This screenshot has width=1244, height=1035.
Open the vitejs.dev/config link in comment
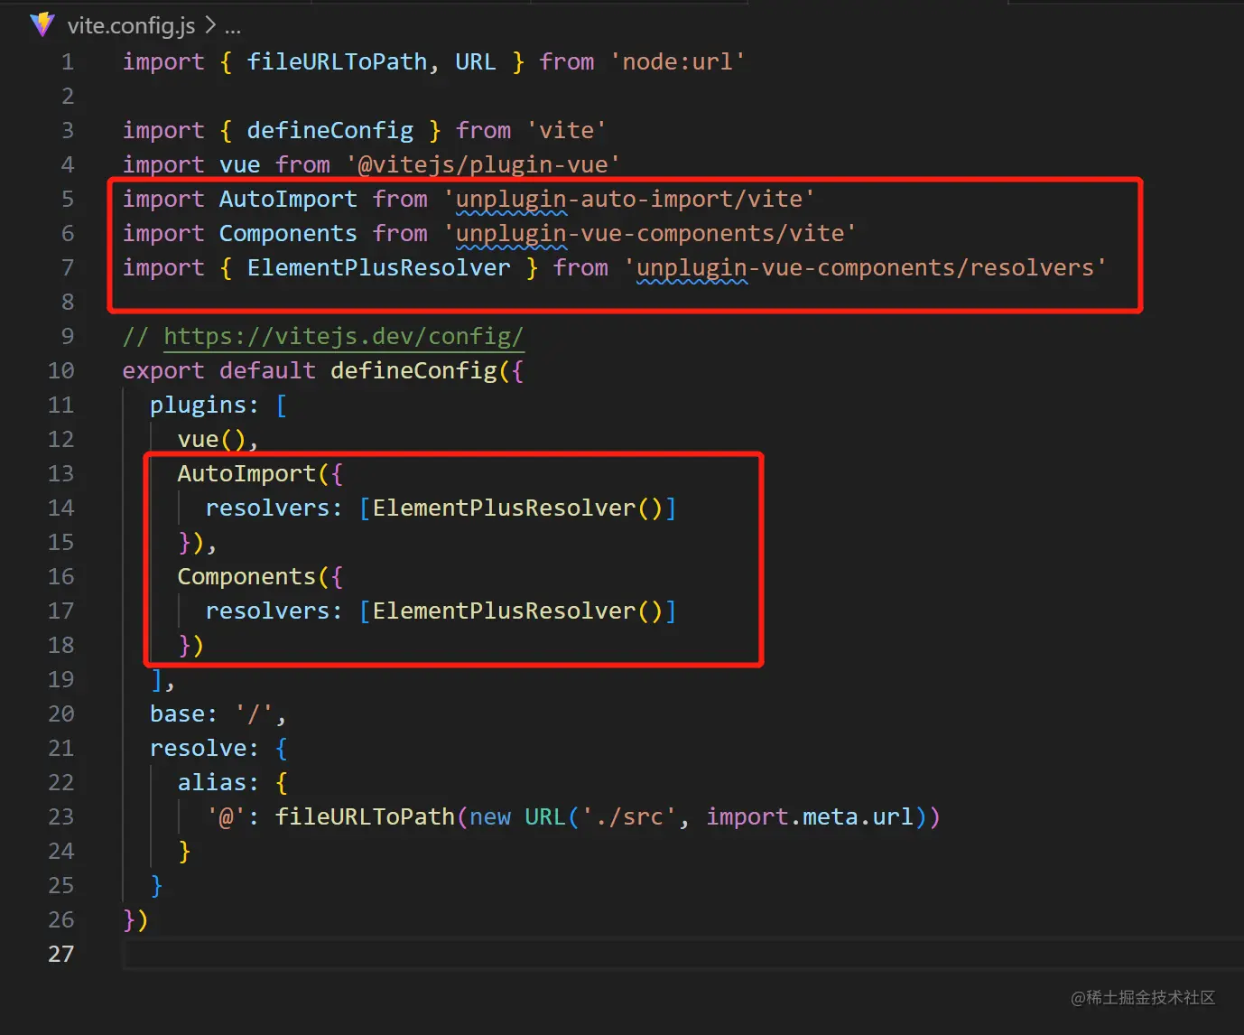(x=343, y=336)
